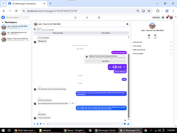Choose a sticker icon in composer
This screenshot has height=133, width=177.
pos(41,124)
